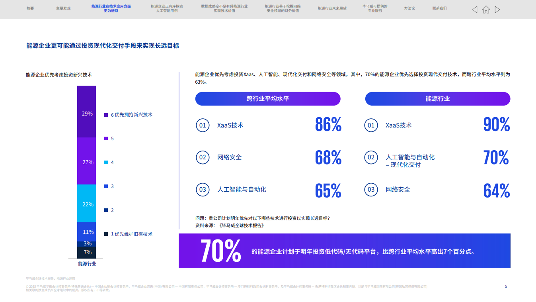The width and height of the screenshot is (536, 302).
Task: Toggle the 6 优先拥抱新兴技术 legend item
Action: [128, 114]
